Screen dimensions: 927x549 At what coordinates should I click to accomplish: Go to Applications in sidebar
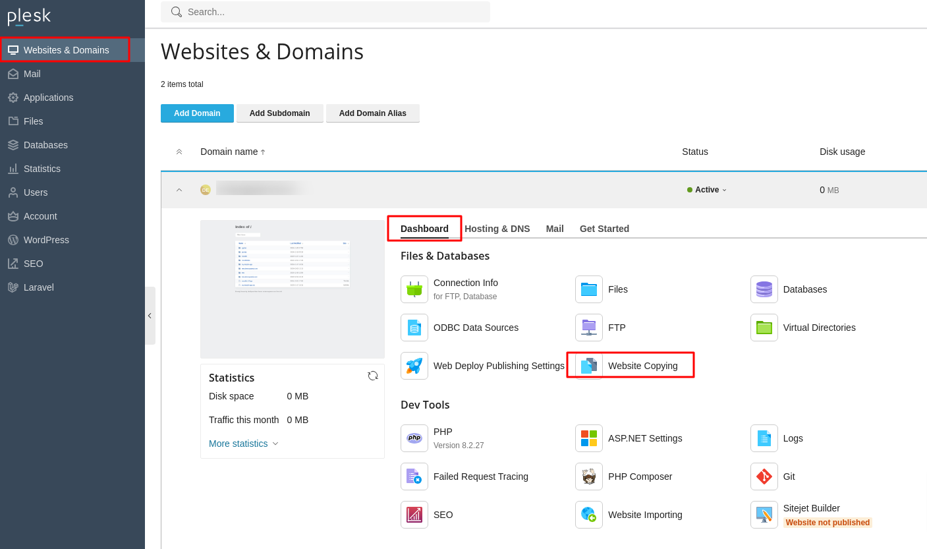[x=72, y=98]
